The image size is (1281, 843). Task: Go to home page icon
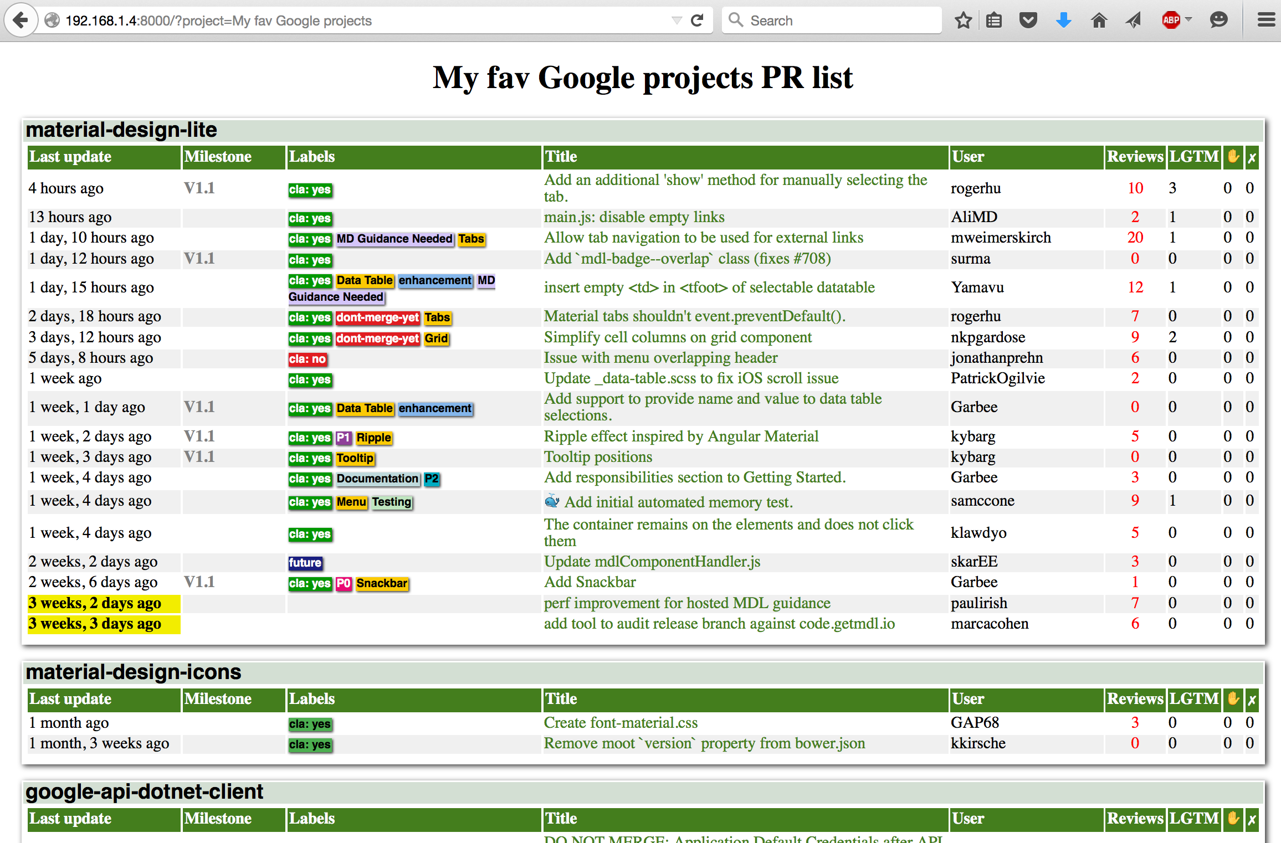[x=1099, y=20]
